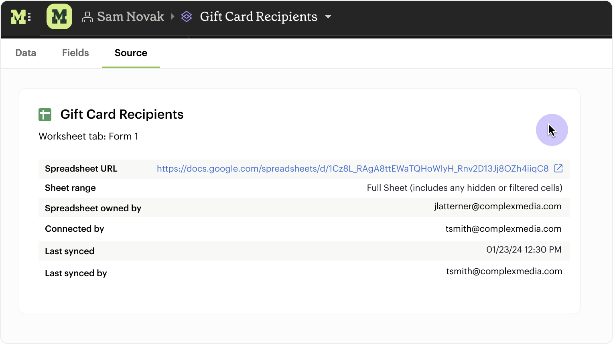The height and width of the screenshot is (344, 613).
Task: Click the Last synced timestamp 01/23/24
Action: coord(524,250)
